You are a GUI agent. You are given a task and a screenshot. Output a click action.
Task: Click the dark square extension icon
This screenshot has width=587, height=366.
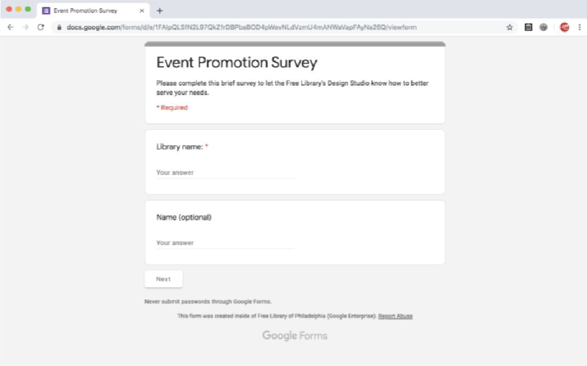(528, 27)
